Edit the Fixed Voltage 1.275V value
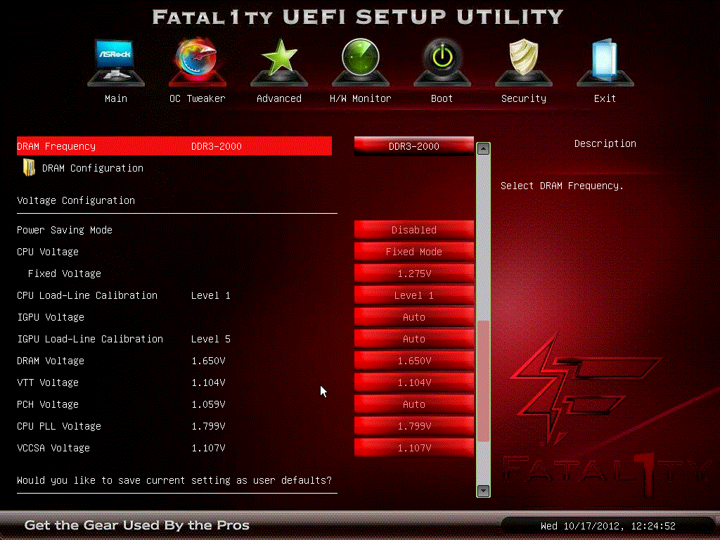Screen dimensions: 720x540 (x=414, y=274)
